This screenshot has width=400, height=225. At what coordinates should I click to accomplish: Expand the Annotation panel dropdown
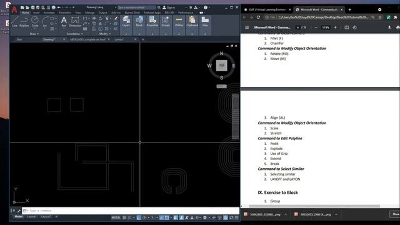[75, 34]
